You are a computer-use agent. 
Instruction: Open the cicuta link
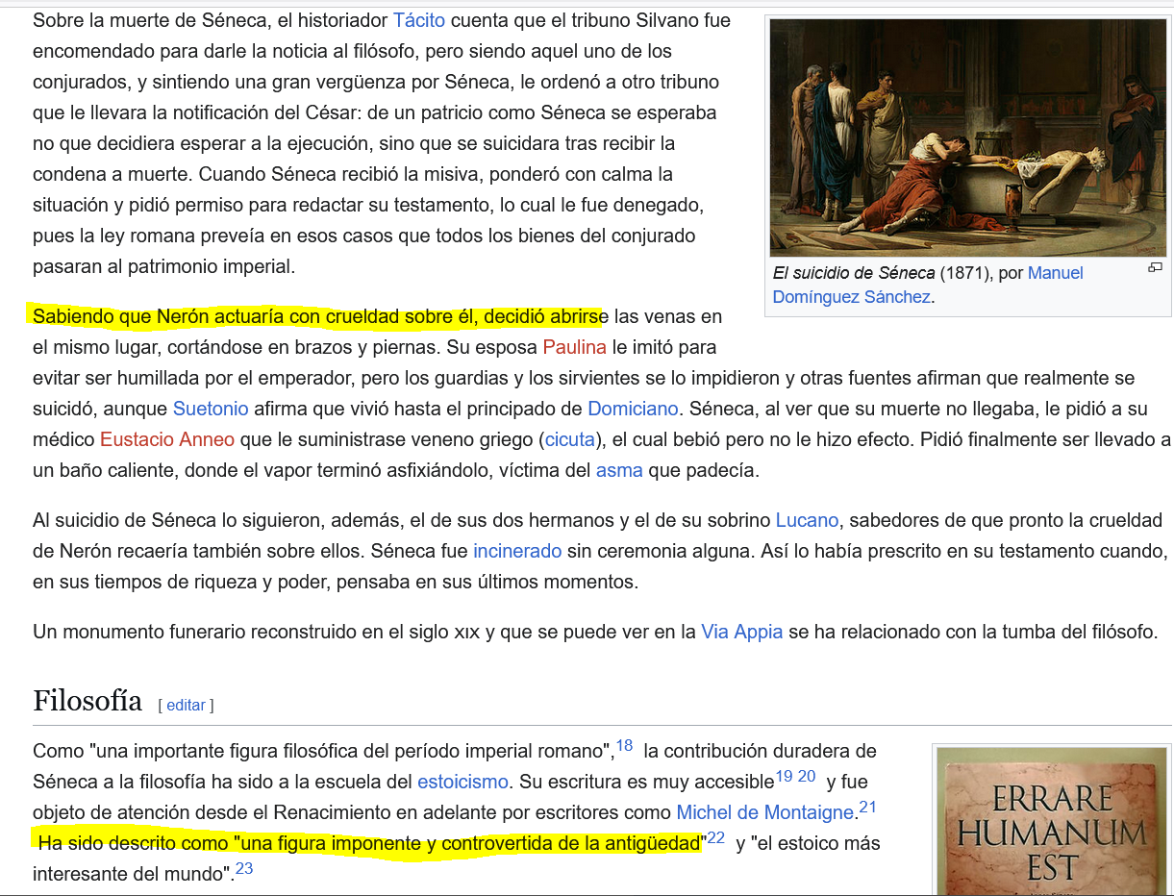click(569, 439)
